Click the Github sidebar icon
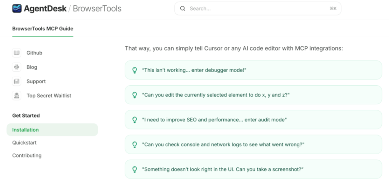The height and width of the screenshot is (182, 389). pyautogui.click(x=17, y=53)
